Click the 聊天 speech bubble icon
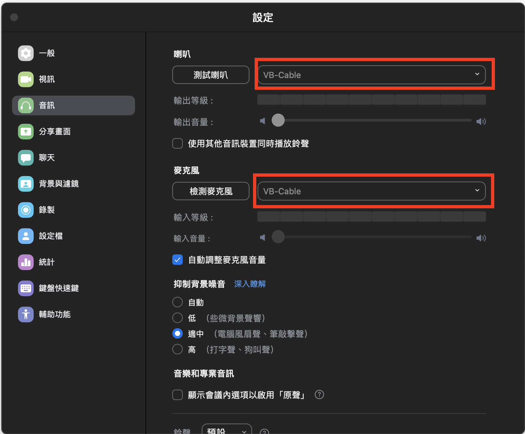 [26, 158]
